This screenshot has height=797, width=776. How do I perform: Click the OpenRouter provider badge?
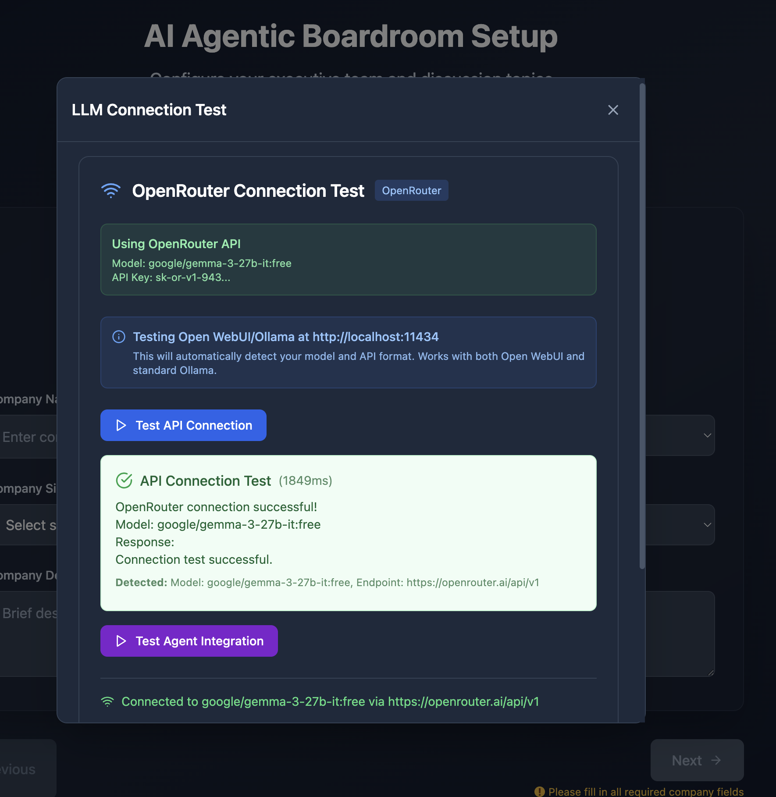[411, 191]
